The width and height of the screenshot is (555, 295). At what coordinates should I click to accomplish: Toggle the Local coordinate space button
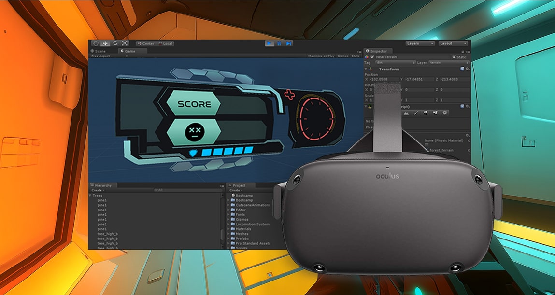pyautogui.click(x=165, y=44)
